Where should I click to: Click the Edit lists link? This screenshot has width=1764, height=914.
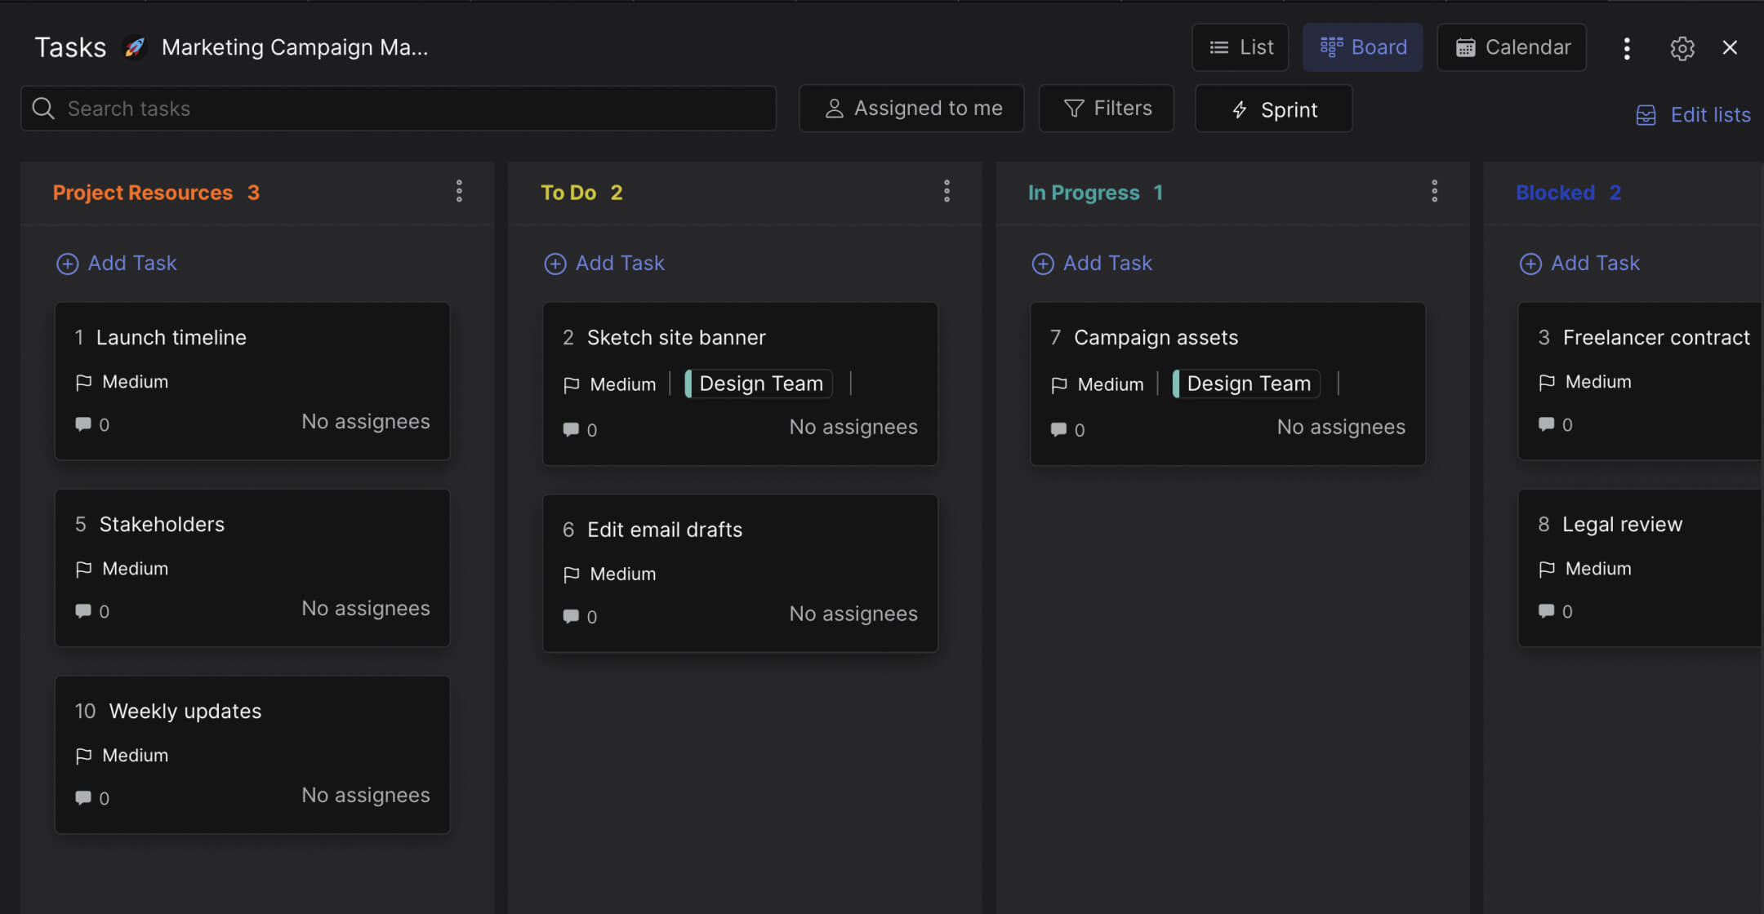[1709, 114]
